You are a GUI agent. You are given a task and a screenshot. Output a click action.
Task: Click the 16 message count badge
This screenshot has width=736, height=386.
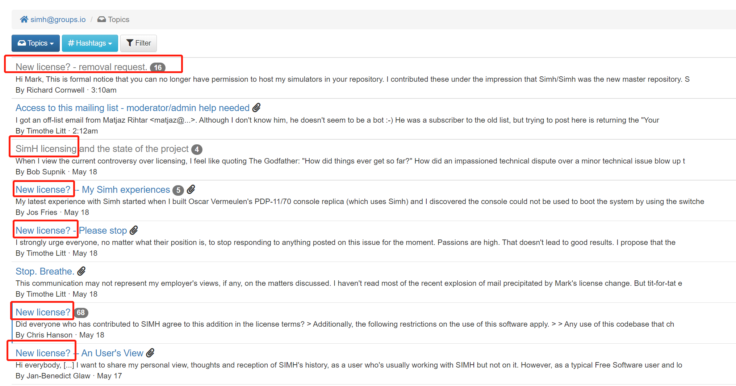click(158, 67)
